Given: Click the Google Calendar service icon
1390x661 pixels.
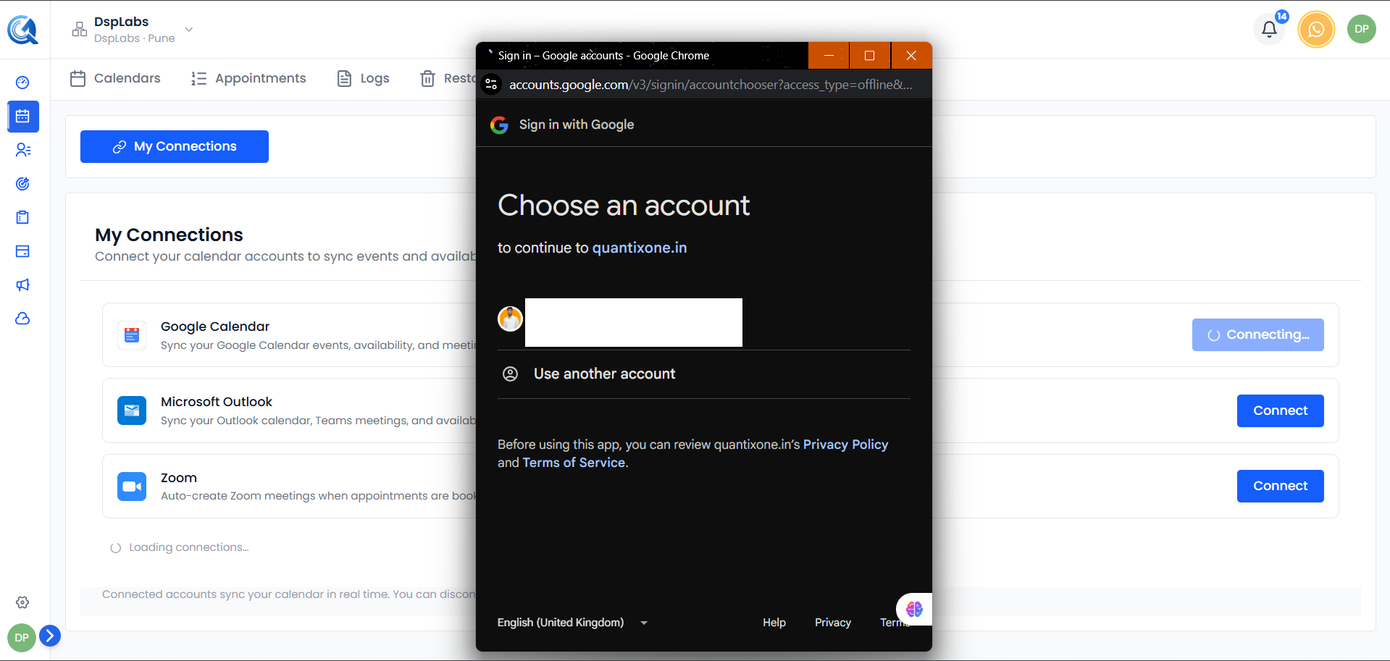Looking at the screenshot, I should click(x=132, y=335).
